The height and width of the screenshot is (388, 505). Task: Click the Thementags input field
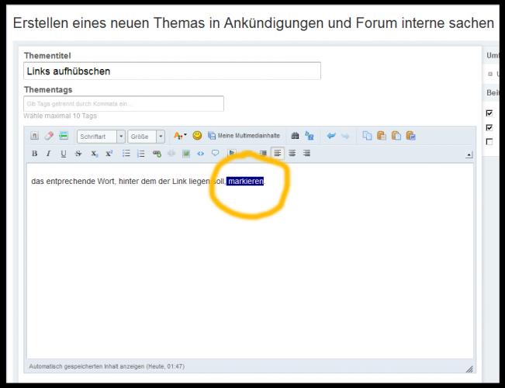[123, 103]
